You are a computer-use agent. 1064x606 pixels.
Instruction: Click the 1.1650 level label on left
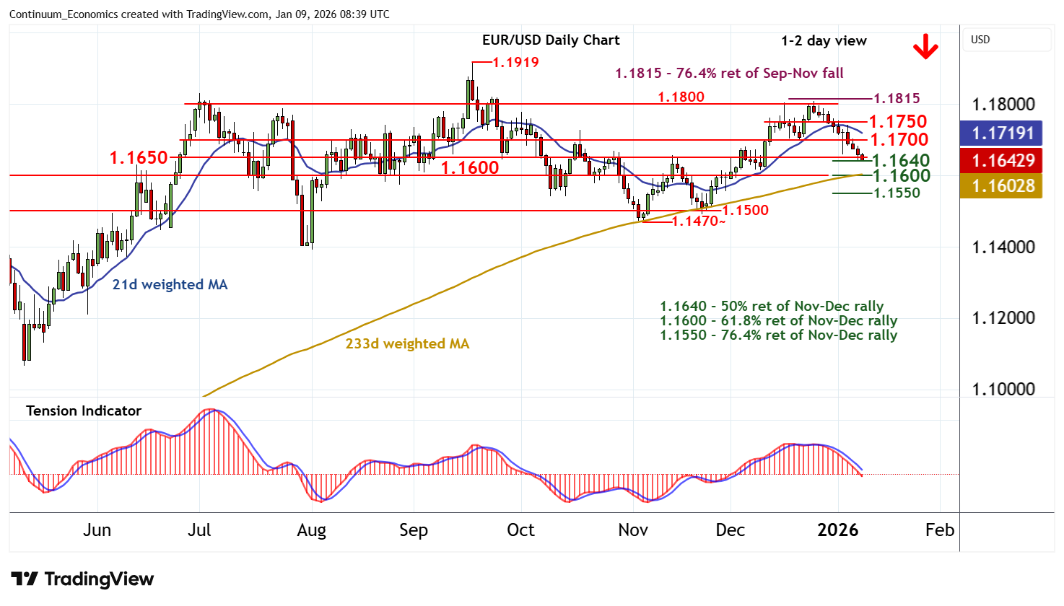138,157
